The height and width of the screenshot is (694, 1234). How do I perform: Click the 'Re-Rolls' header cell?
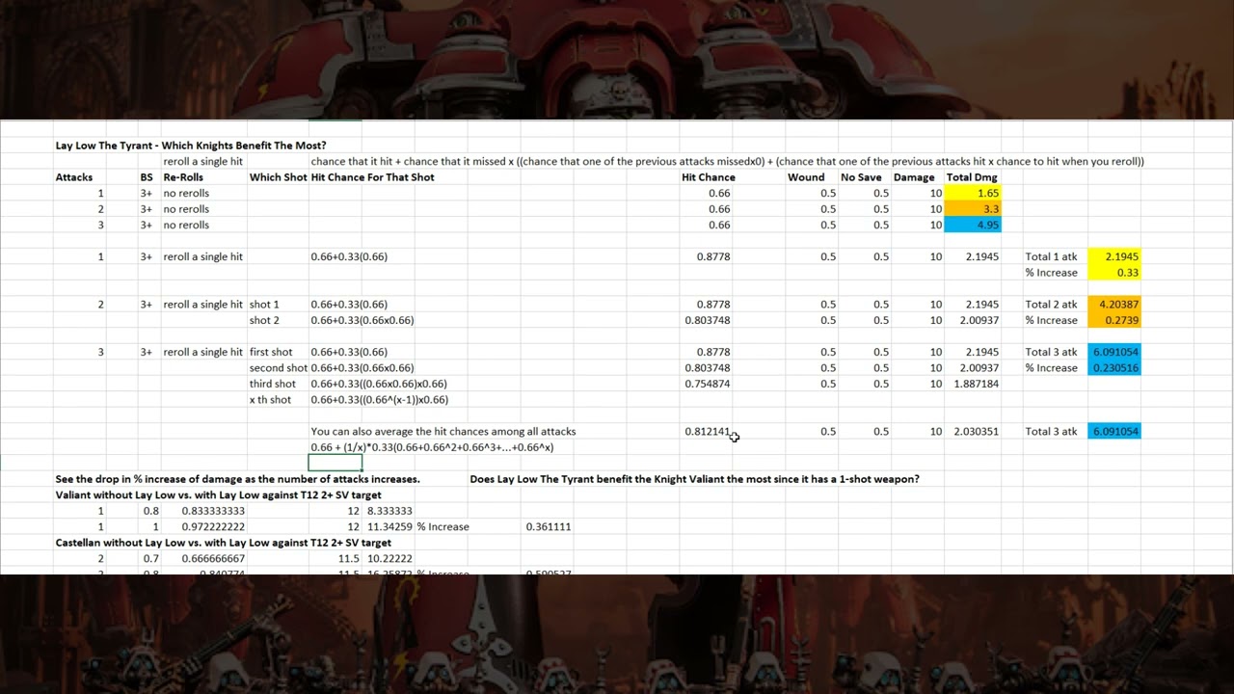pyautogui.click(x=183, y=177)
